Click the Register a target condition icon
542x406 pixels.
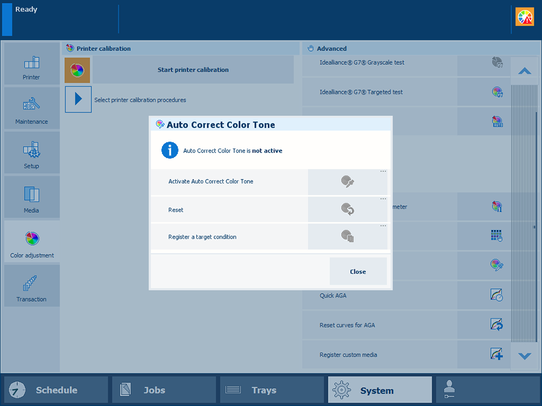pyautogui.click(x=347, y=236)
